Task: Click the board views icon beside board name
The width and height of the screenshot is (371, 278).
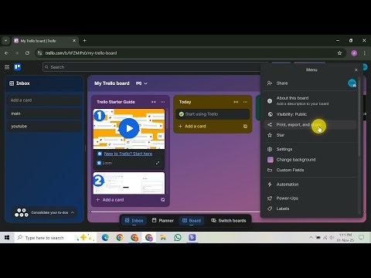Action: tap(138, 83)
